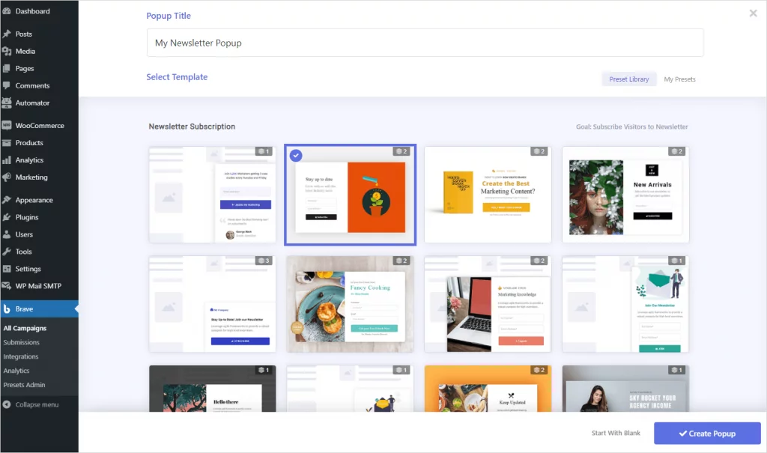Switch to Preset Library tab

tap(629, 79)
